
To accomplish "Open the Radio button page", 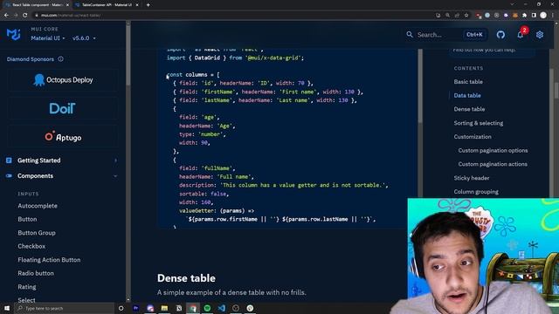I will (36, 273).
